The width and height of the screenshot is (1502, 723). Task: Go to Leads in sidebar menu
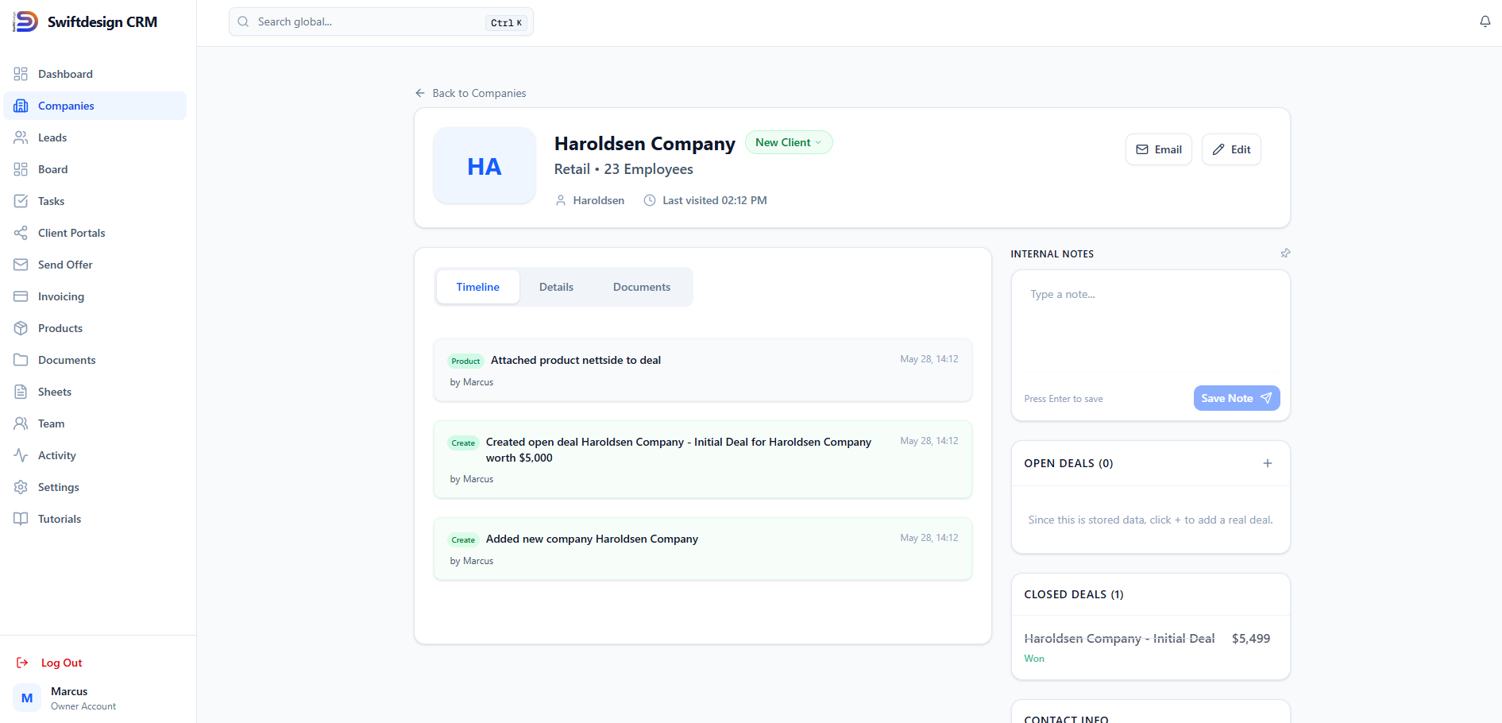[x=52, y=137]
